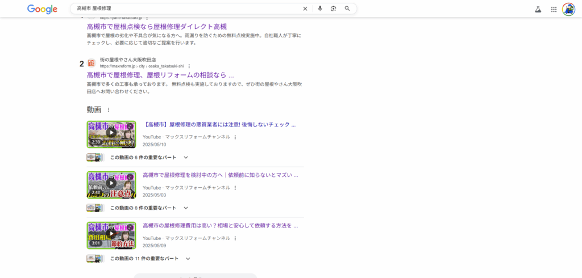Open Google Lens image search
Screen dimensions: 582x278
pos(334,9)
